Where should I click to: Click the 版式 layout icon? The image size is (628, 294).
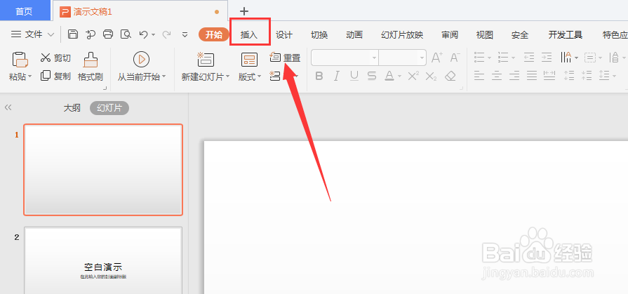[249, 60]
